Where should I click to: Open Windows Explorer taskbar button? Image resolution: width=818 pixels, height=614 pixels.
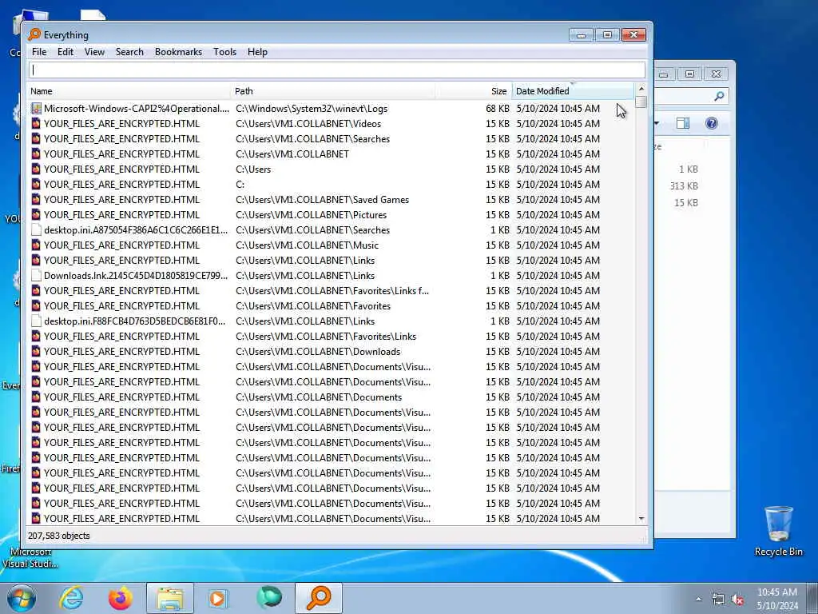170,598
